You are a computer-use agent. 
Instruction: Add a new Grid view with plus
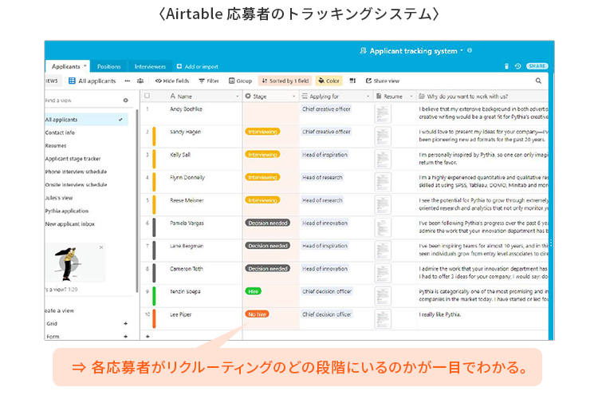(x=125, y=323)
